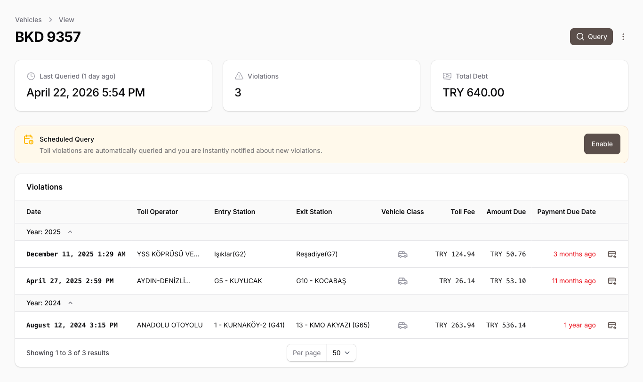This screenshot has width=643, height=382.
Task: Select the August 12, 2024 violation date
Action: pyautogui.click(x=72, y=325)
